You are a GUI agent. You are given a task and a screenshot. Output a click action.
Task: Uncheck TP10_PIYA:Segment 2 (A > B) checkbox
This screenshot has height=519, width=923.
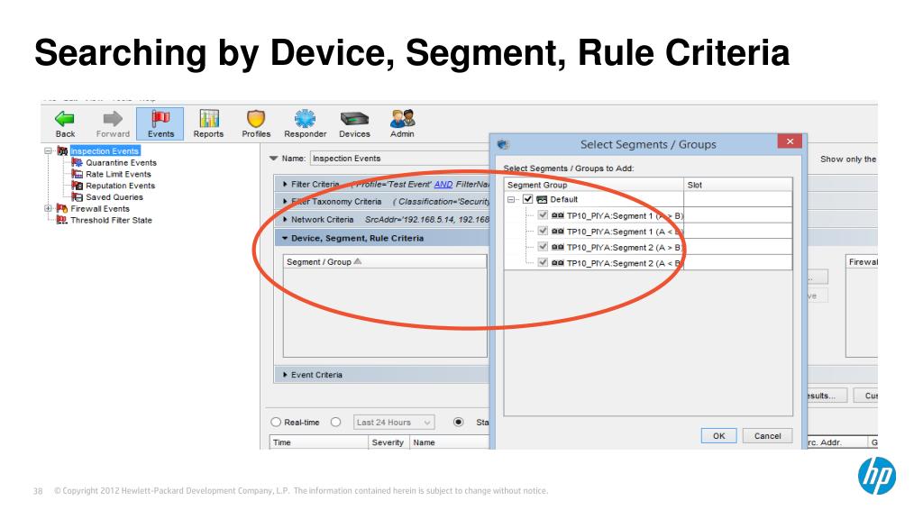(x=544, y=247)
